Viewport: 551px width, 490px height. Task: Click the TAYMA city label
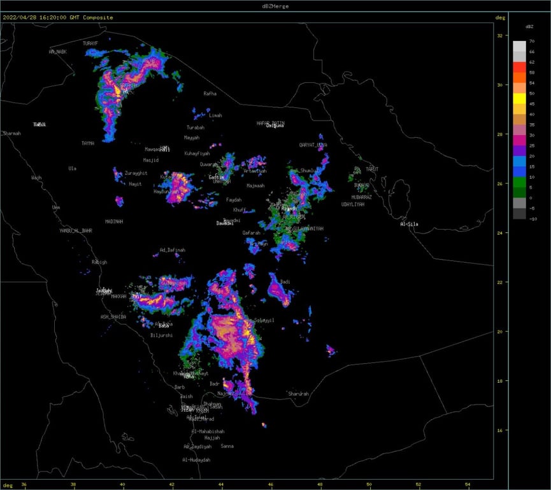87,144
